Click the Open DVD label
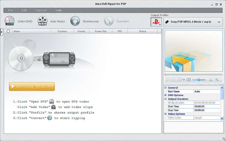Viewport: 226px width, 141px height. 25,21
